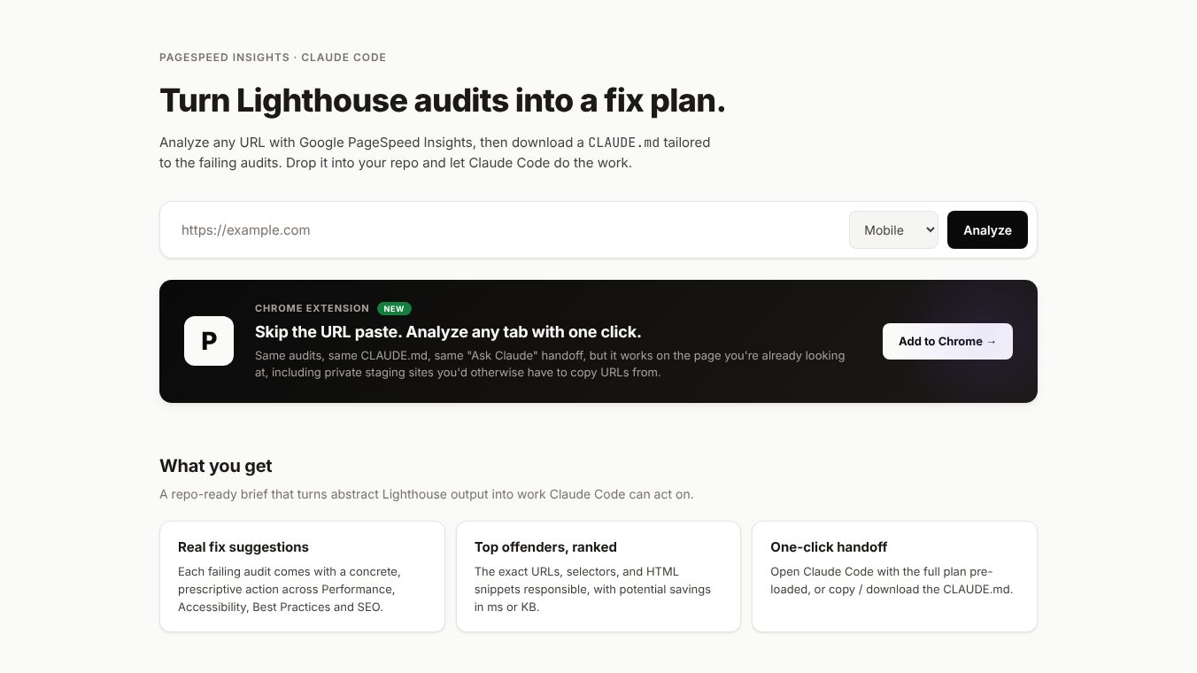
Task: Click the CLAUDE.md code text in description
Action: (623, 142)
